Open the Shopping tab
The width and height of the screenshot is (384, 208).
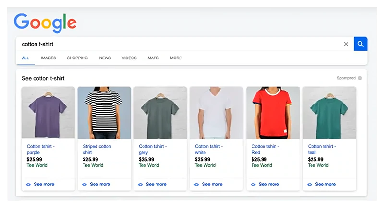click(77, 58)
